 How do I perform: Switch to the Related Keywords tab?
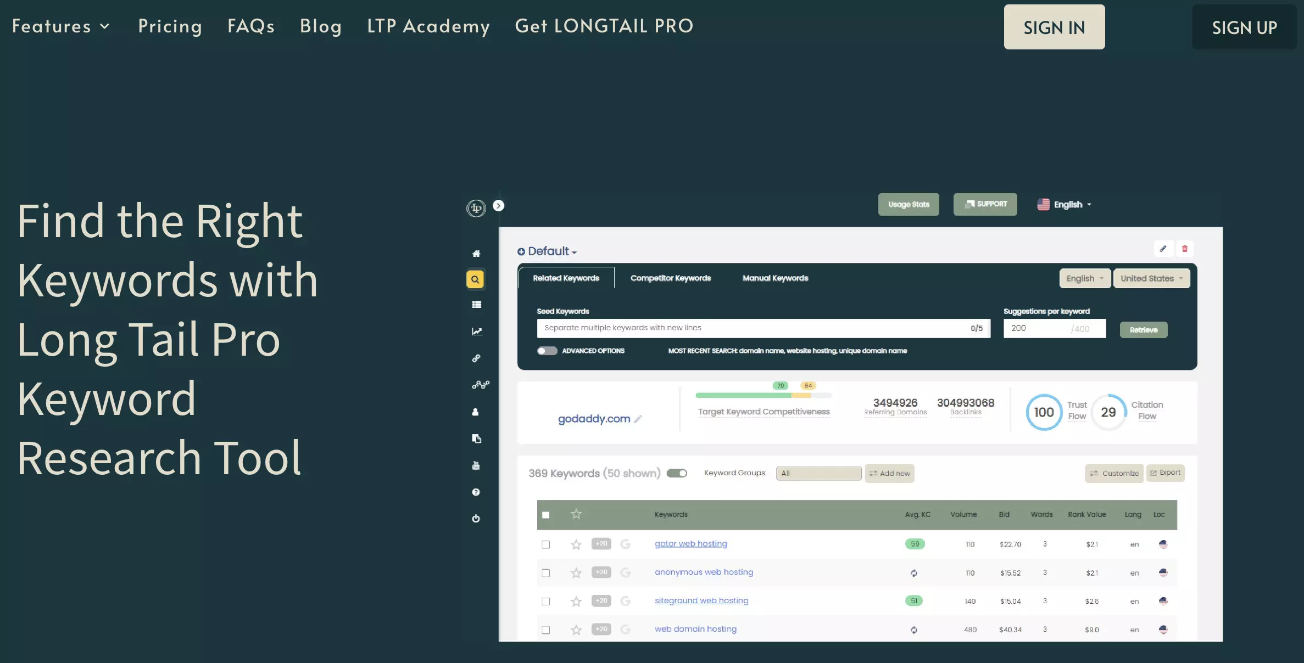(566, 278)
